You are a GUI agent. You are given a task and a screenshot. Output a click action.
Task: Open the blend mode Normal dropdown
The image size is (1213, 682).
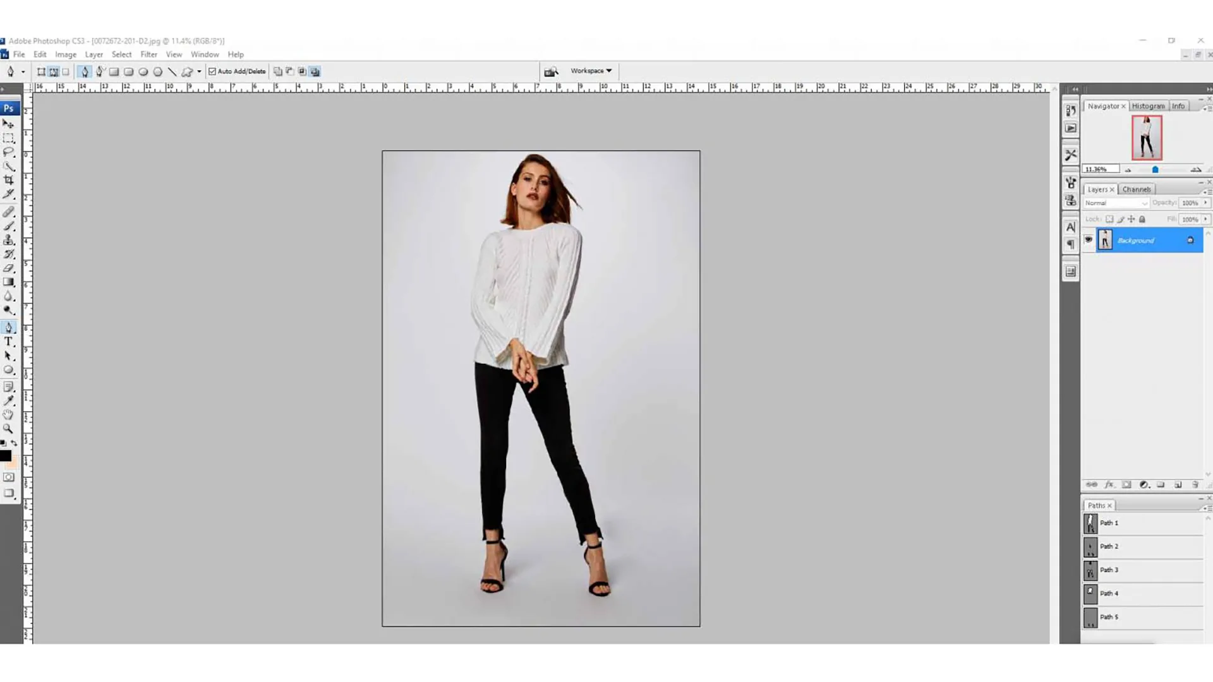pyautogui.click(x=1116, y=203)
